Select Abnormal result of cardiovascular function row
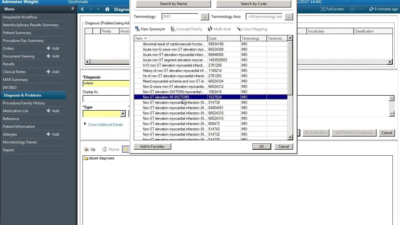Image resolution: width=400 pixels, height=225 pixels. (211, 44)
